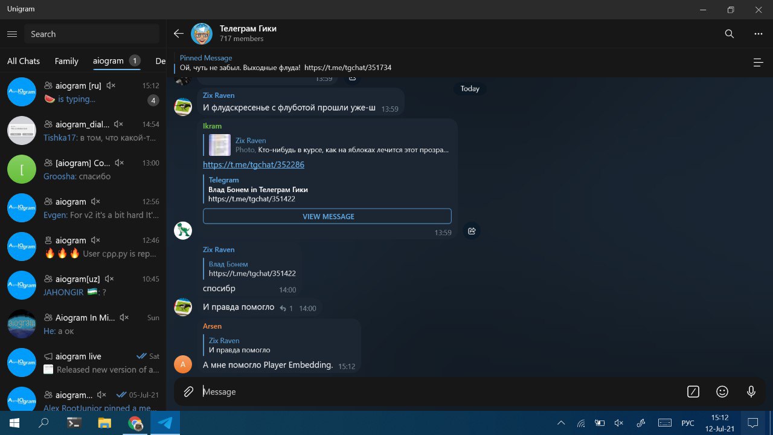Attach a file with the paperclip icon
The image size is (773, 435).
coord(188,391)
